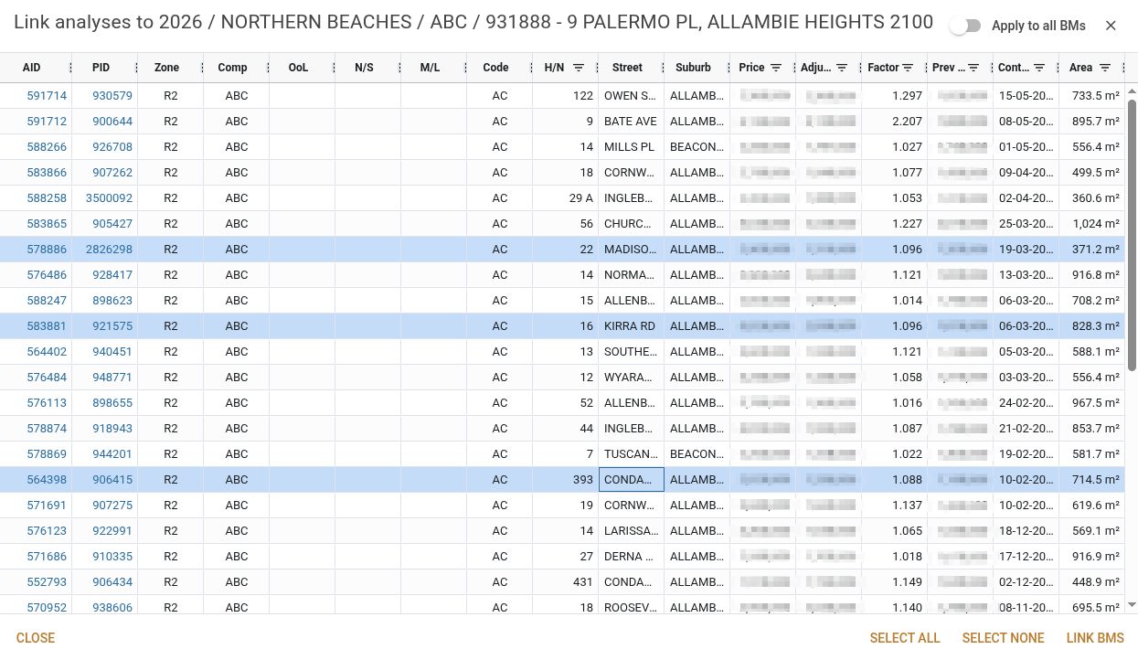Image resolution: width=1138 pixels, height=660 pixels.
Task: Select the MILLS PL street cell
Action: pyautogui.click(x=631, y=146)
